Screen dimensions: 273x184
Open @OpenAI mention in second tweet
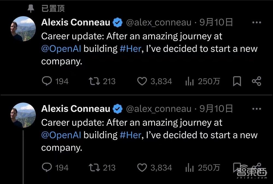point(61,135)
